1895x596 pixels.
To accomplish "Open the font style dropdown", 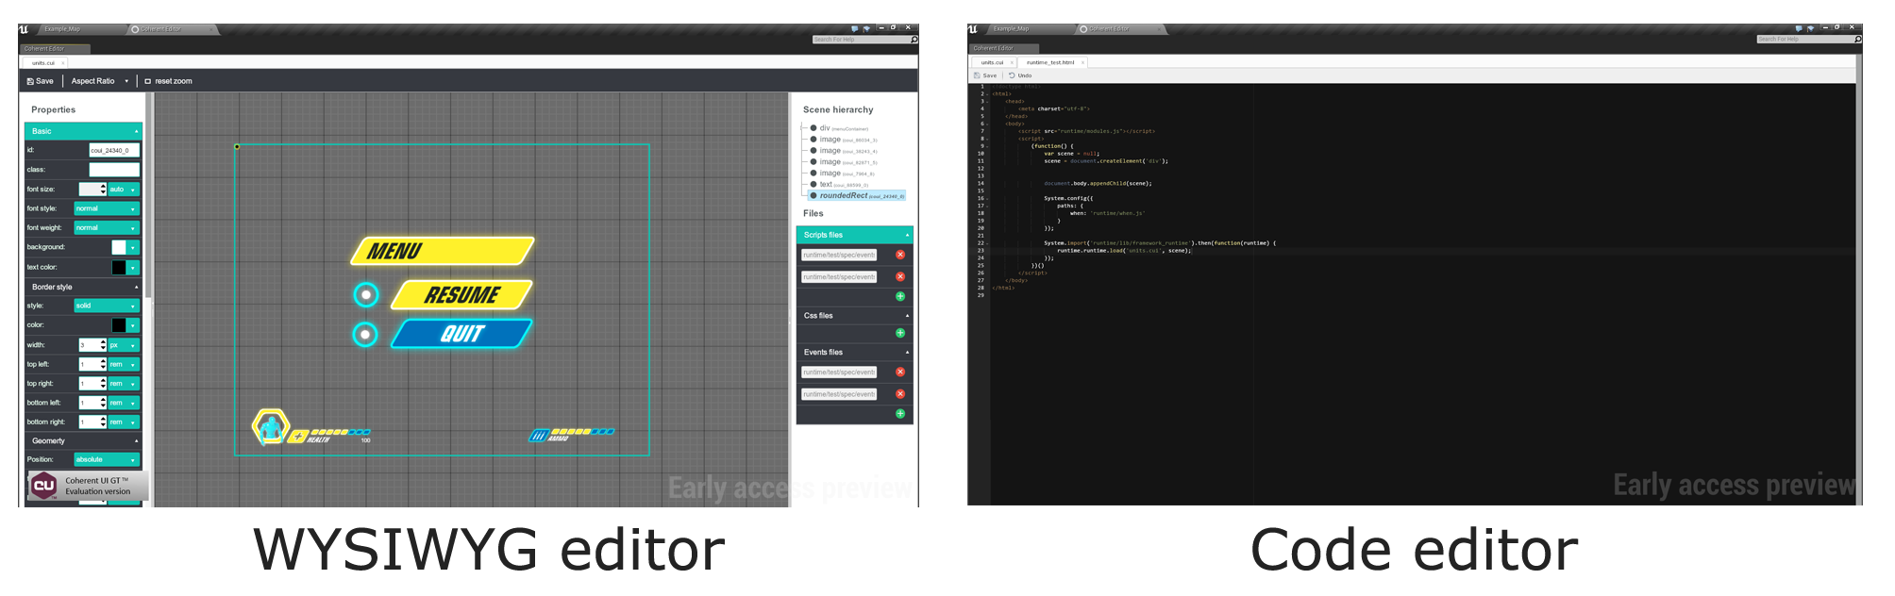I will (107, 208).
